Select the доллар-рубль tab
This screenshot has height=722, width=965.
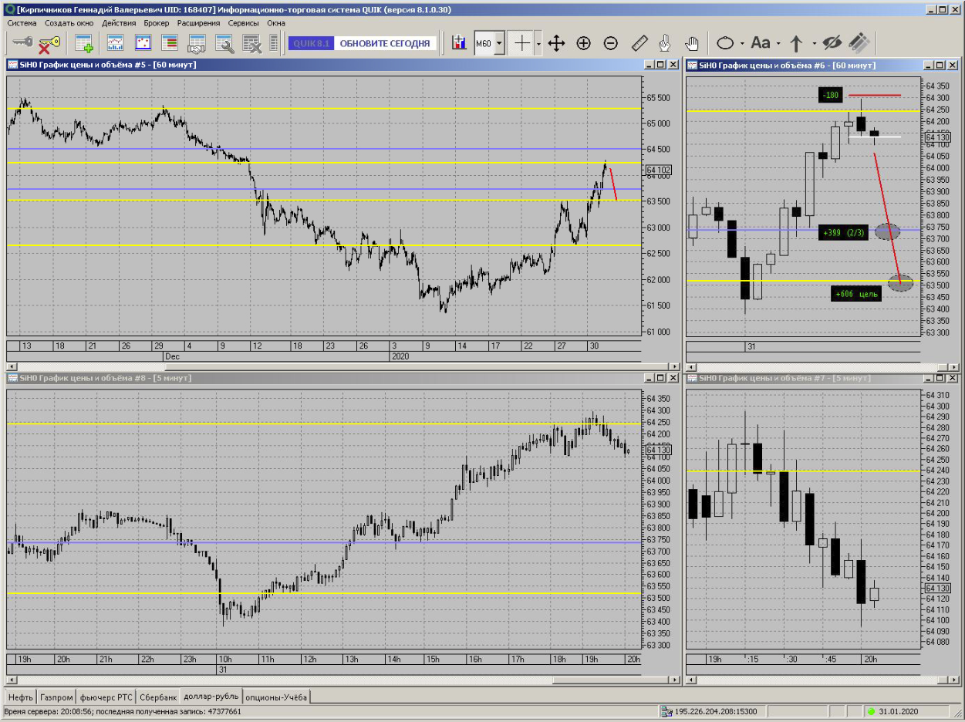211,696
